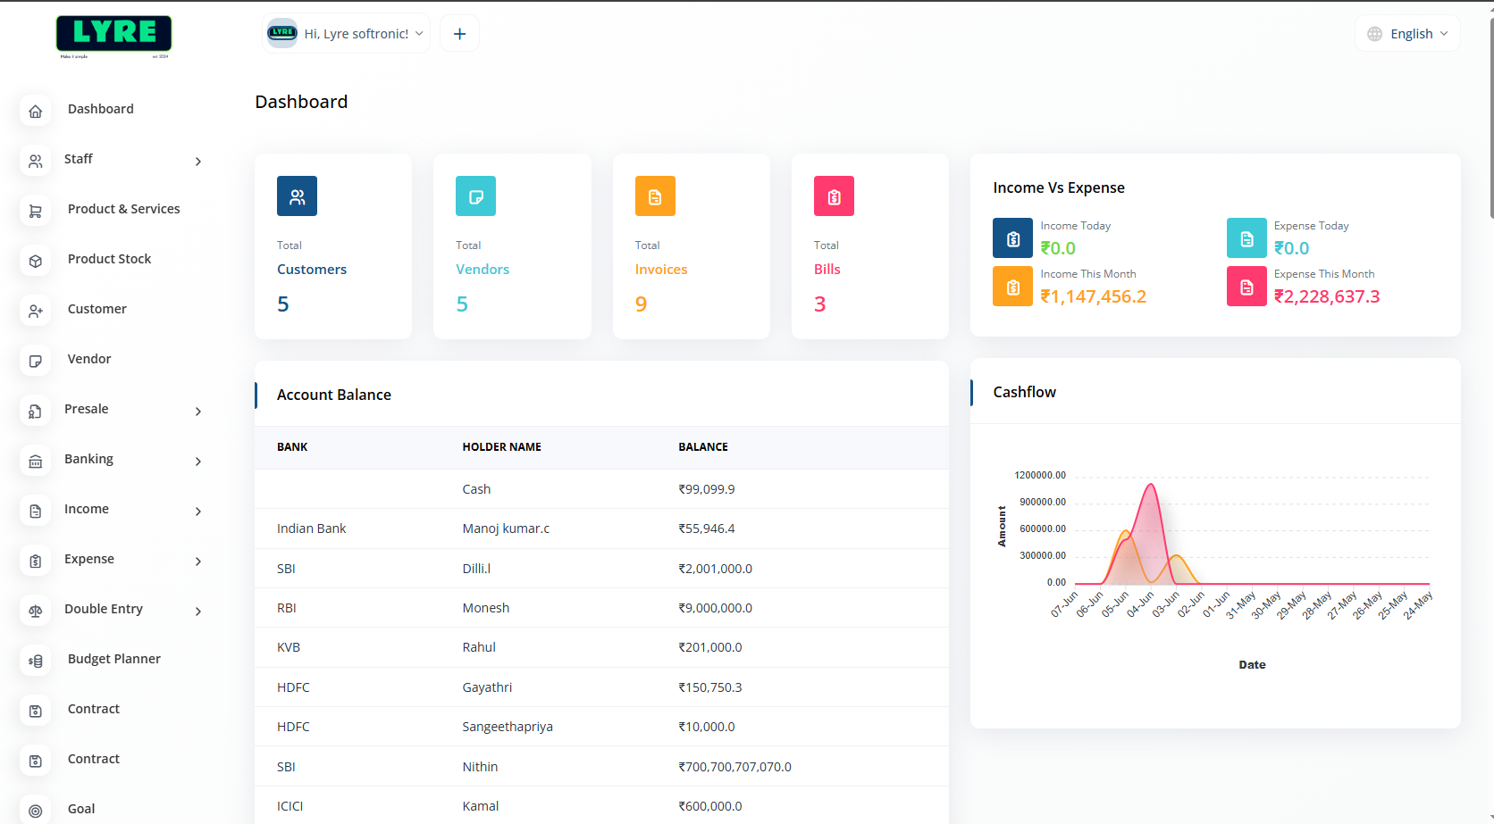
Task: Expand the Banking submenu arrow
Action: point(198,462)
